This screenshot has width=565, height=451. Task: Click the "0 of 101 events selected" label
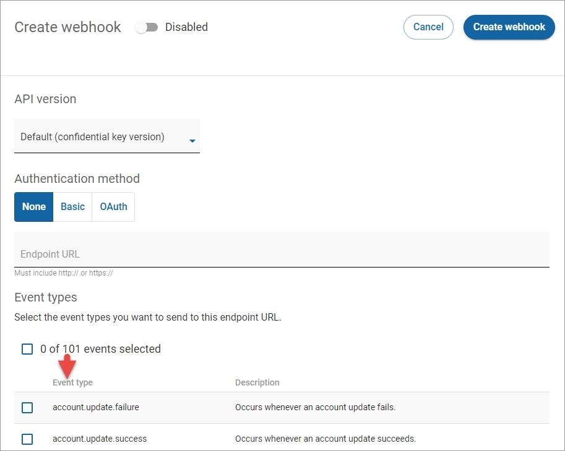coord(100,349)
